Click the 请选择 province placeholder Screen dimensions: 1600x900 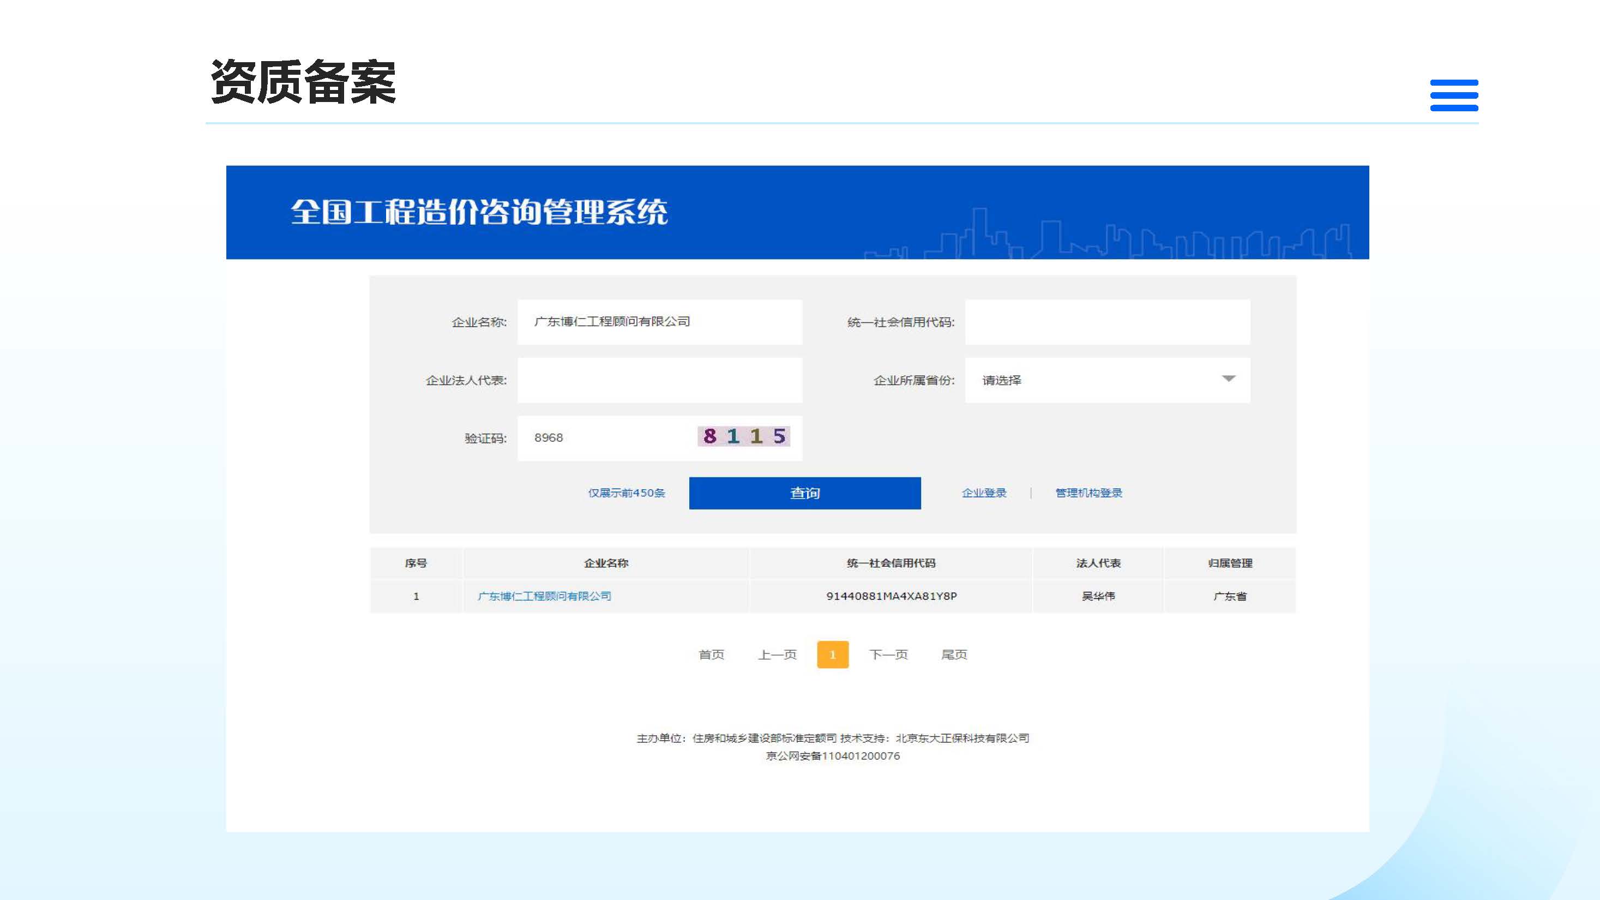pyautogui.click(x=1002, y=380)
